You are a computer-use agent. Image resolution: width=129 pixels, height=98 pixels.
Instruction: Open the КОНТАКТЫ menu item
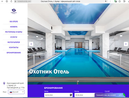pos(14,47)
